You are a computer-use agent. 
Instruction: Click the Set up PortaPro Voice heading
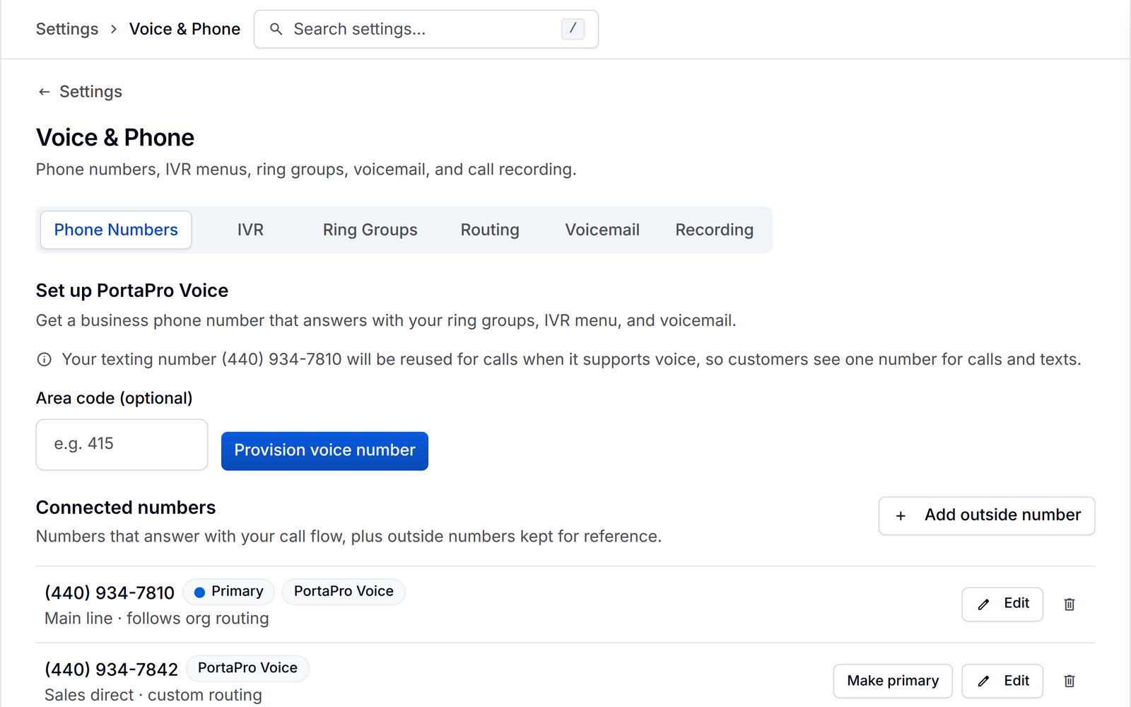pos(132,291)
